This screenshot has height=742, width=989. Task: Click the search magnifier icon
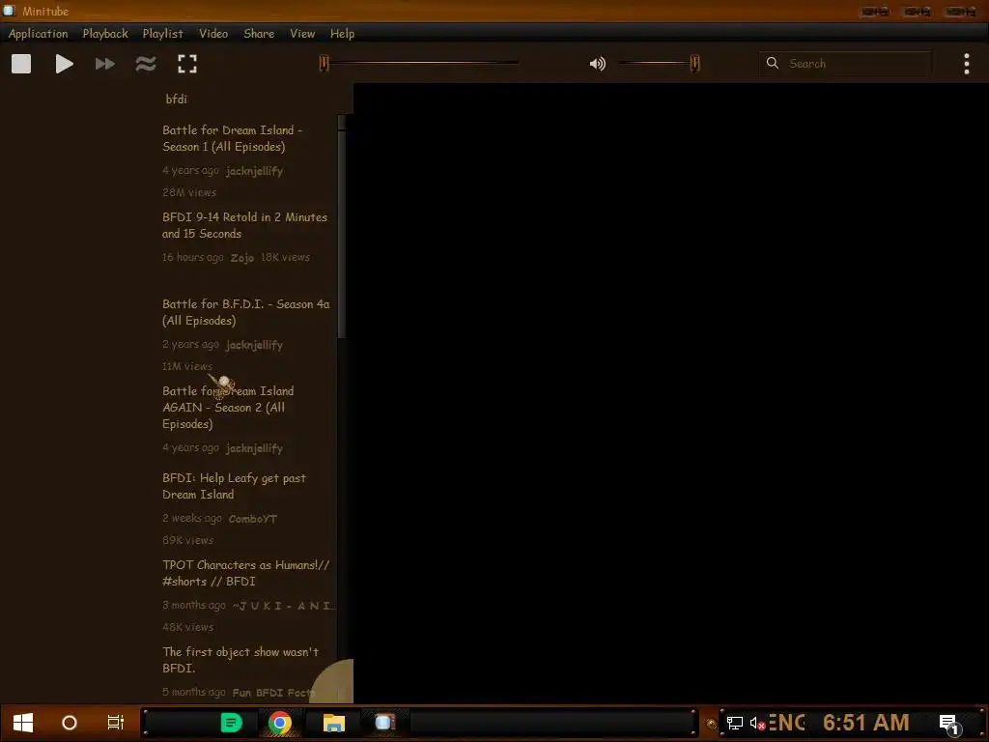tap(772, 63)
